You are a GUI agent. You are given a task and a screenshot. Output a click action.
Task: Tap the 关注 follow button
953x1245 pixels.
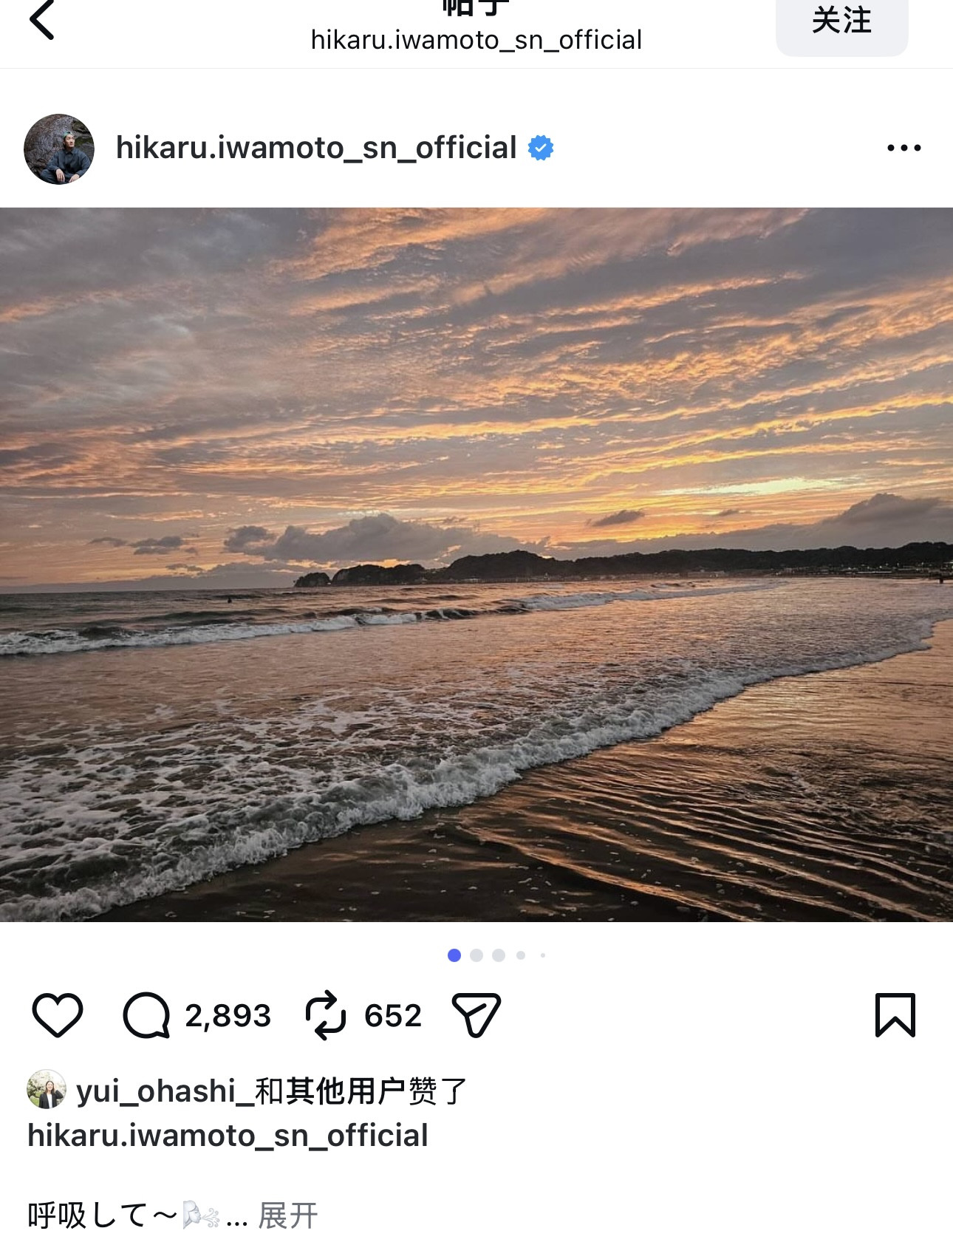pos(841,22)
